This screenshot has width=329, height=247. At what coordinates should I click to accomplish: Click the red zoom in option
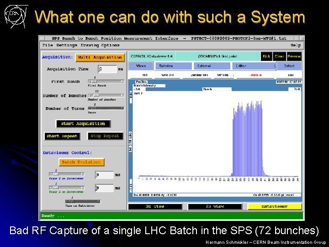coord(256,75)
